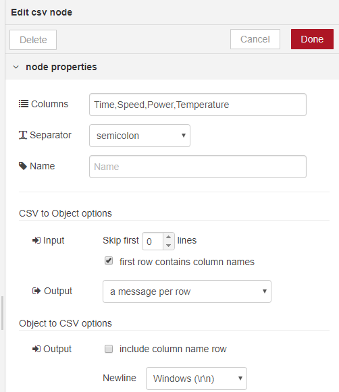Increase skip lines with up arrow
Image resolution: width=339 pixels, height=392 pixels.
(x=169, y=237)
